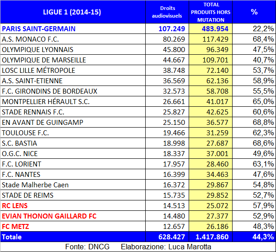
Task: Click the value 16.372
Action: (x=174, y=185)
